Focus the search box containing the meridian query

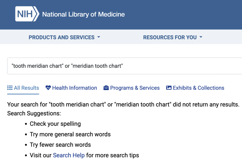[x=125, y=66]
